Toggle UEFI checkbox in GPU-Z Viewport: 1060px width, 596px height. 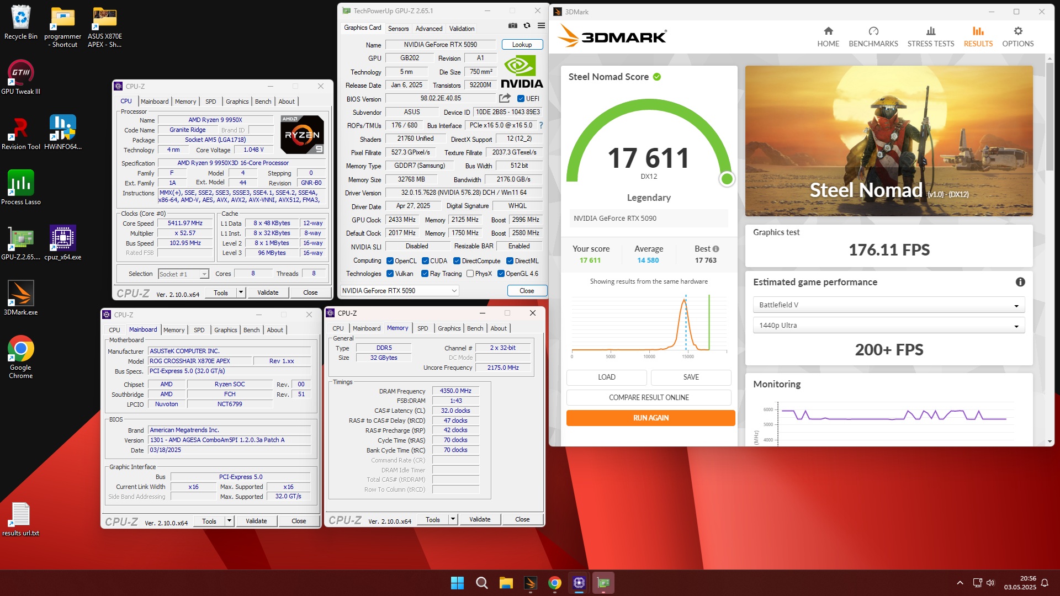(521, 99)
